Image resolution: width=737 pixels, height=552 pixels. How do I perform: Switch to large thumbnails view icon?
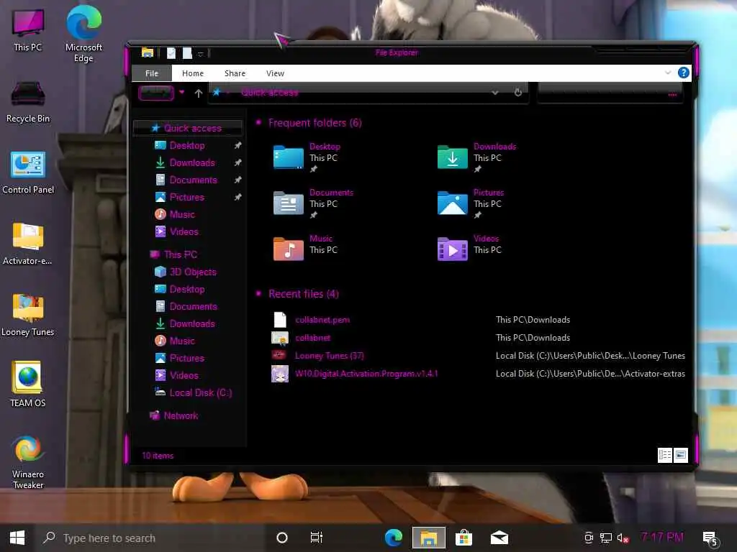pyautogui.click(x=680, y=455)
